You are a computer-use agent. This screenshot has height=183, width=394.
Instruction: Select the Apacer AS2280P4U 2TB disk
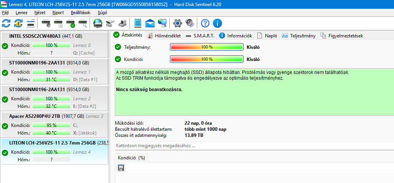pos(54,125)
